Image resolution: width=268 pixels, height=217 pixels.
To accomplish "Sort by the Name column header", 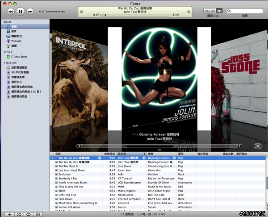I will click(x=78, y=154).
